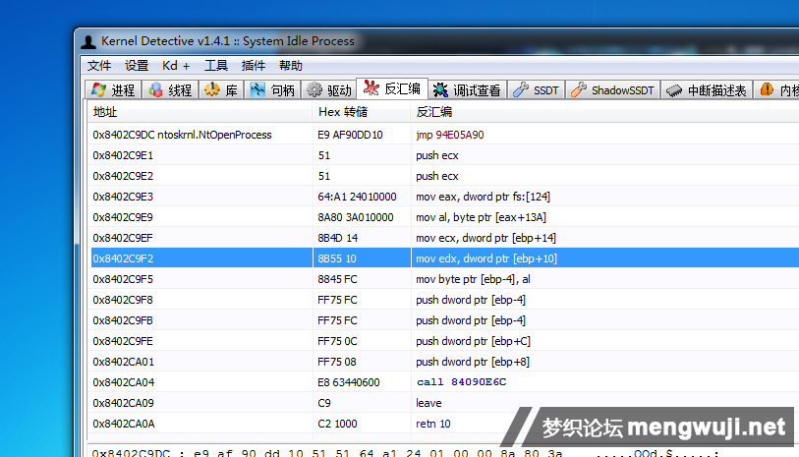The height and width of the screenshot is (457, 799).
Task: Switch to the 句柄 tab
Action: pyautogui.click(x=272, y=90)
